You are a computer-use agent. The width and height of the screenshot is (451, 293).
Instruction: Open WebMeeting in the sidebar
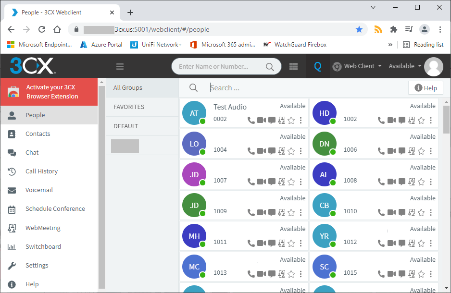click(49, 228)
